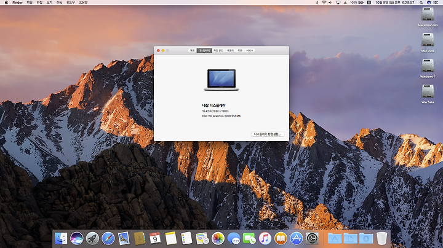443x248 pixels.
Task: Open Wi-Fi status menu
Action: click(x=324, y=2)
